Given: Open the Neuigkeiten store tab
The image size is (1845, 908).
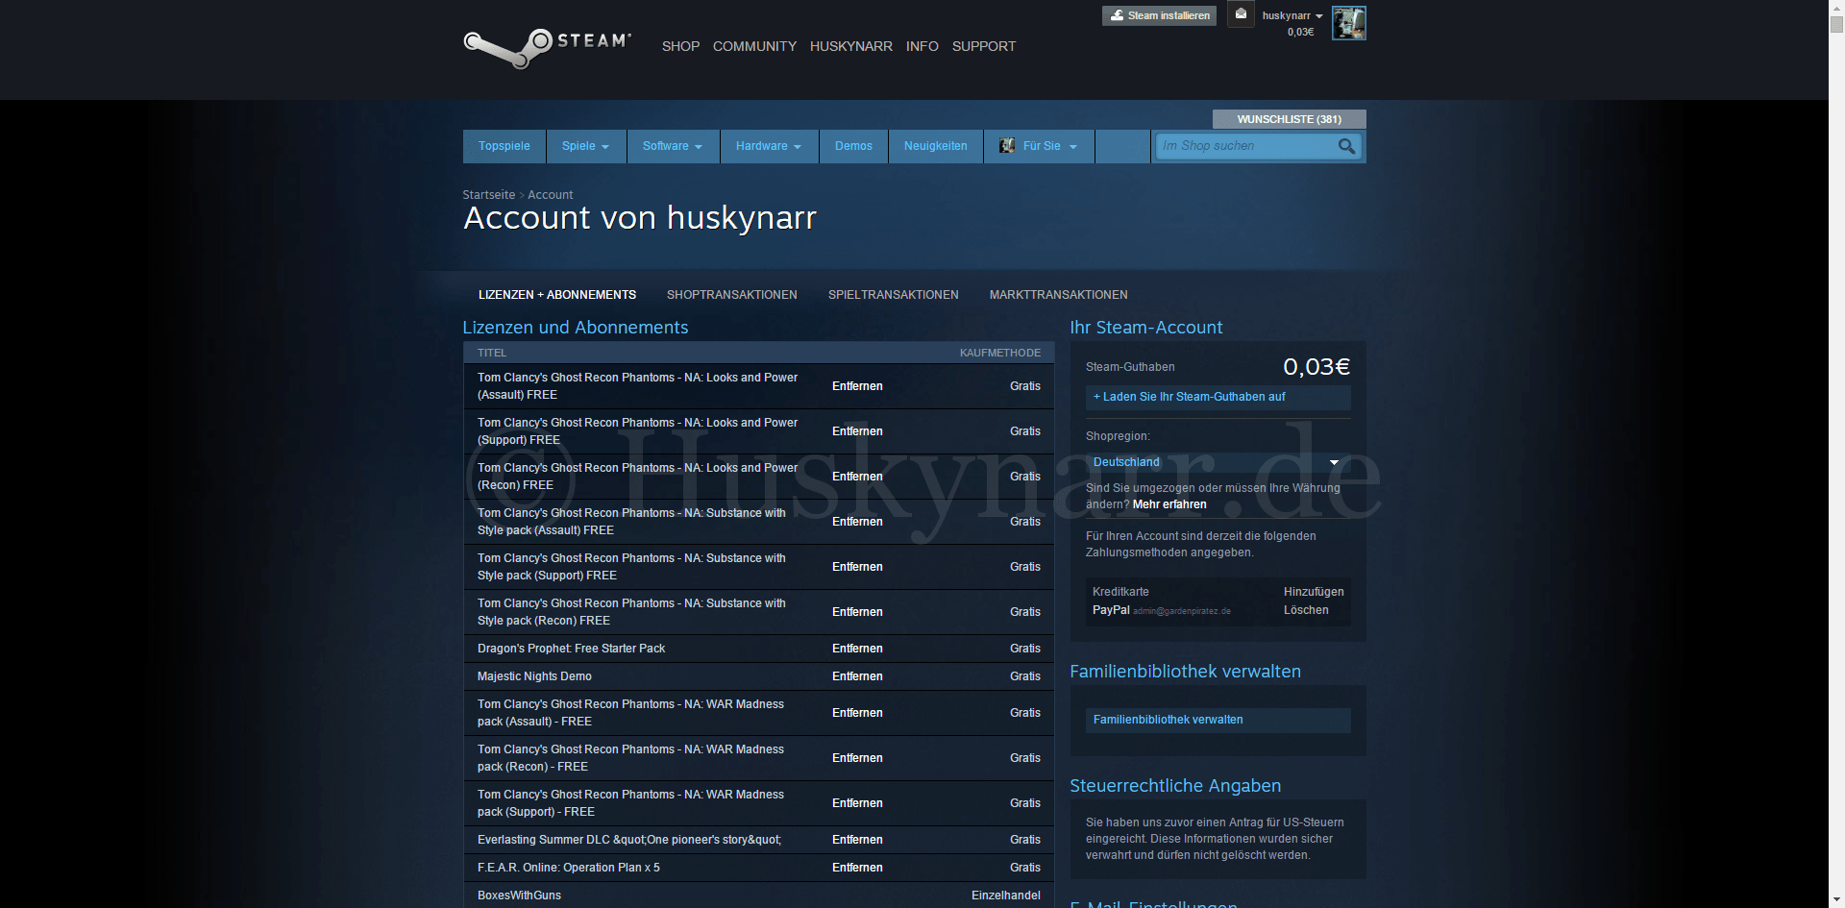Looking at the screenshot, I should (935, 146).
